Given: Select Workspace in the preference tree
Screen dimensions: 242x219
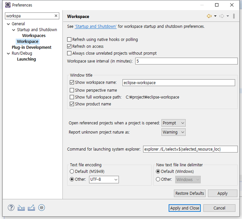Looking at the screenshot, I should coord(28,42).
